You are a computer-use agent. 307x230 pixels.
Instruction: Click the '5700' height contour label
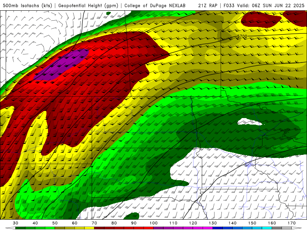(x=242, y=36)
